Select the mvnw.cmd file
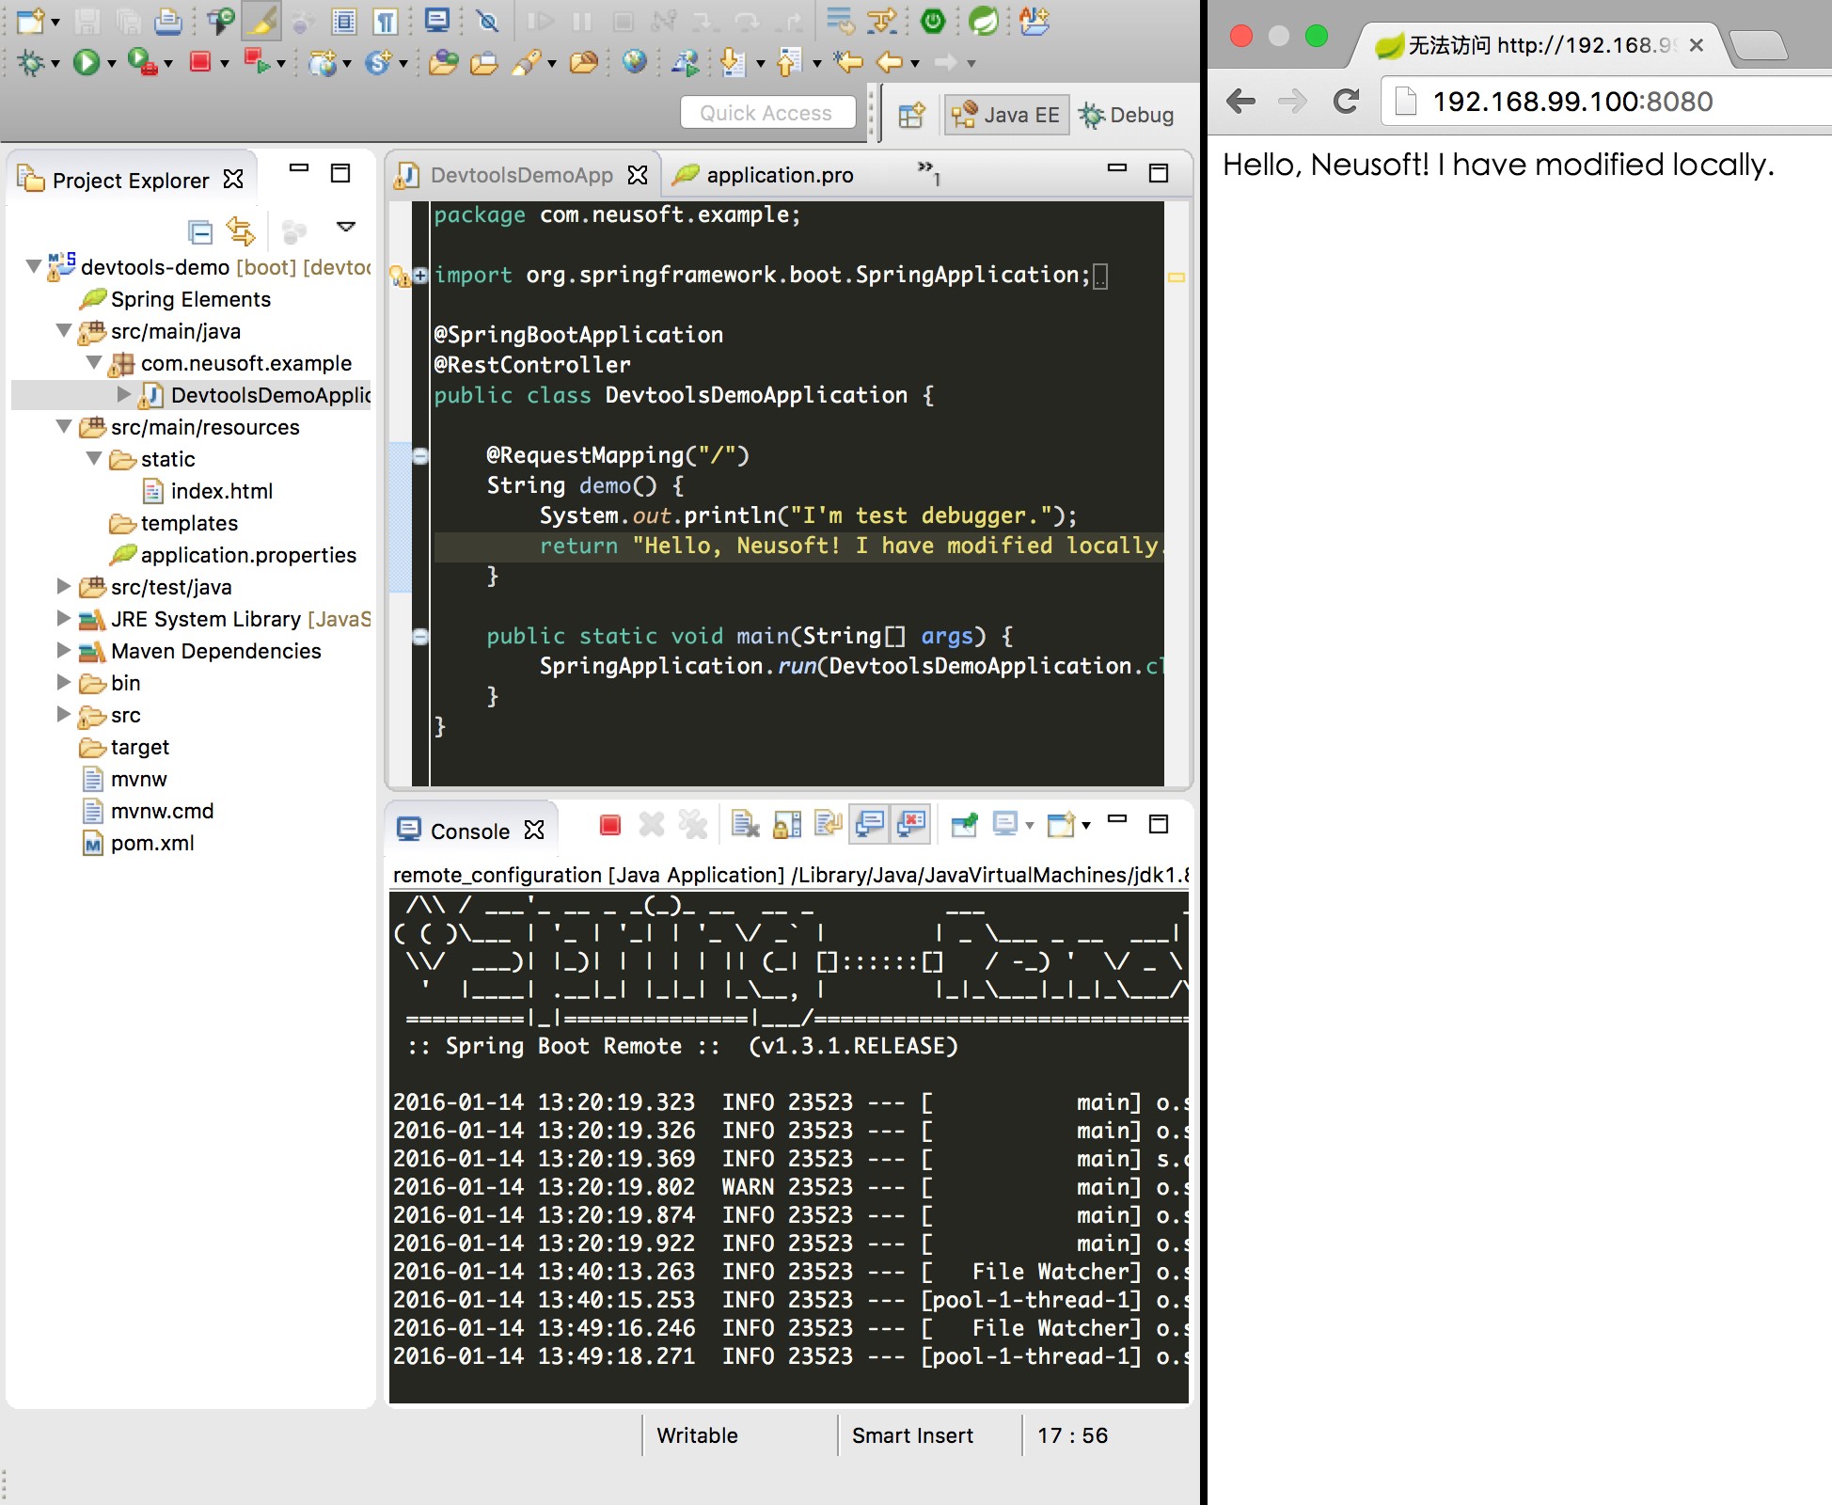1832x1505 pixels. pyautogui.click(x=162, y=811)
